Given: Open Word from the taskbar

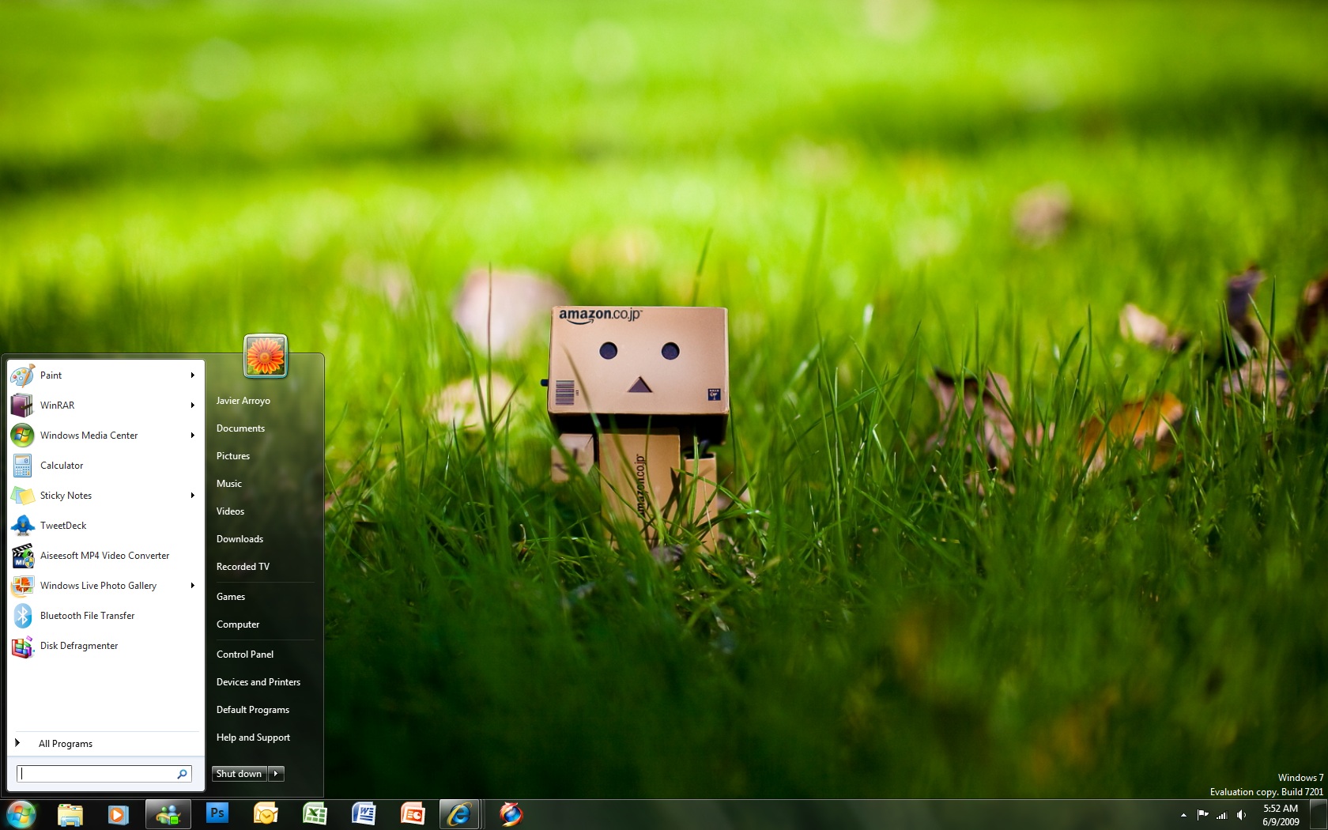Looking at the screenshot, I should click(364, 813).
